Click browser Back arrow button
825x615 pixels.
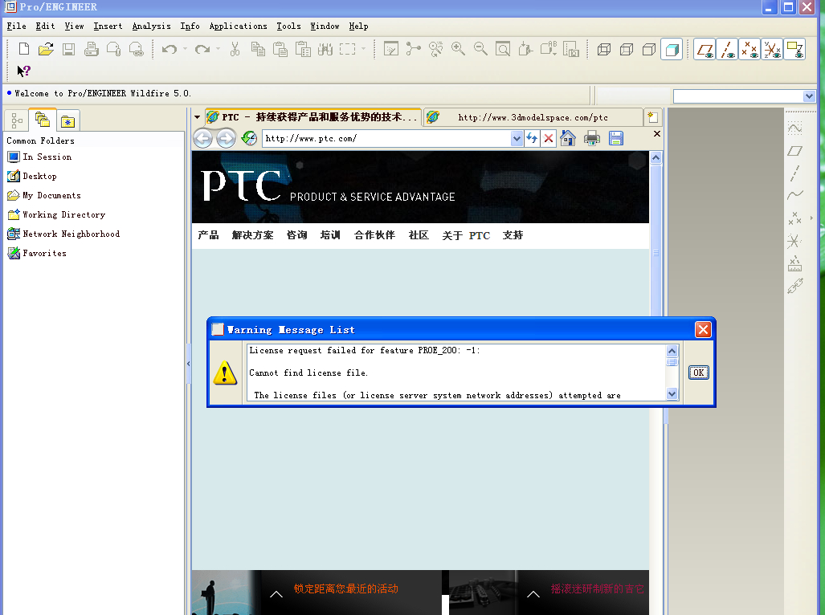pos(203,138)
